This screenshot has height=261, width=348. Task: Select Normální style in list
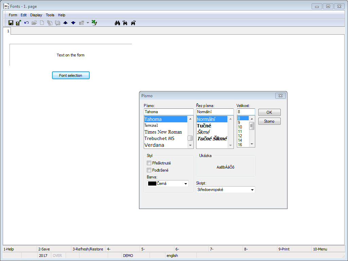[x=212, y=119]
